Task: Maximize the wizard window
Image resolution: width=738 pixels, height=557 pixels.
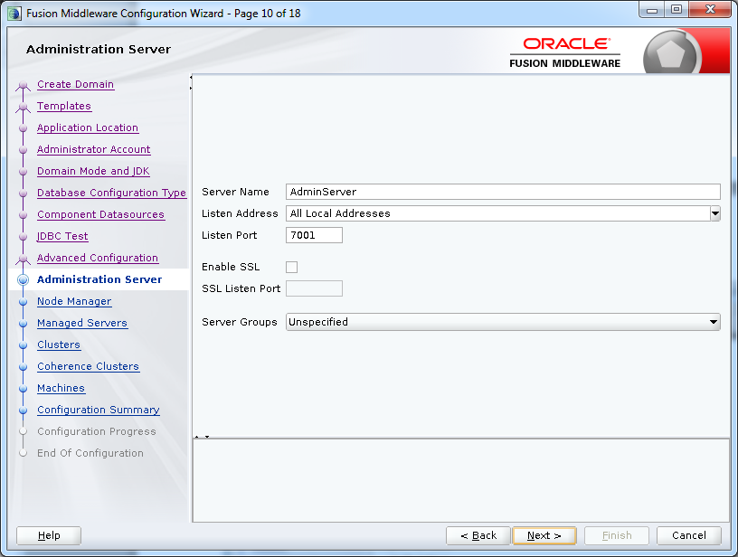Action: point(676,10)
